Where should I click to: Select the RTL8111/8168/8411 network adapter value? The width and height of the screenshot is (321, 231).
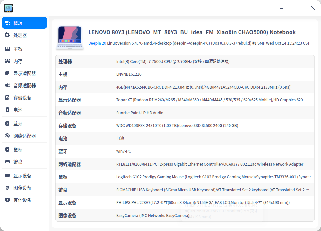tap(210, 164)
